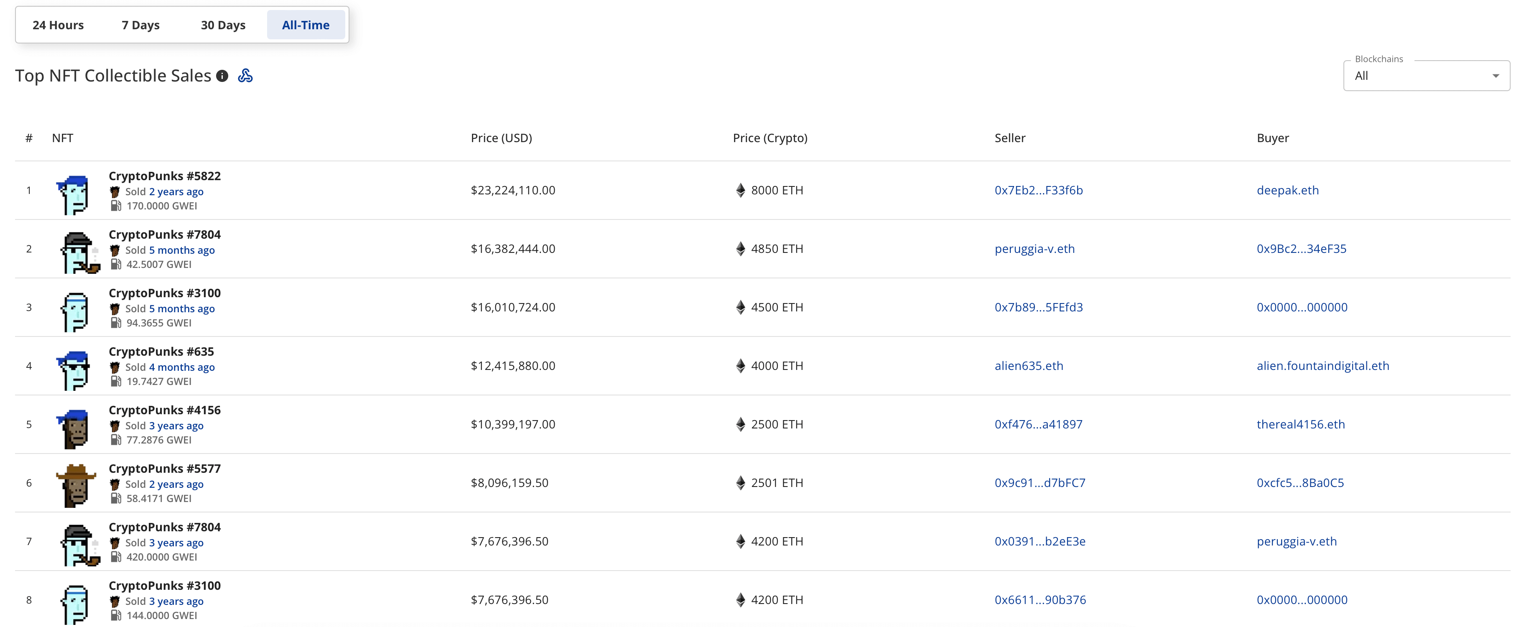Click the gas pump icon beside 19.7427 GWEI

click(x=115, y=382)
